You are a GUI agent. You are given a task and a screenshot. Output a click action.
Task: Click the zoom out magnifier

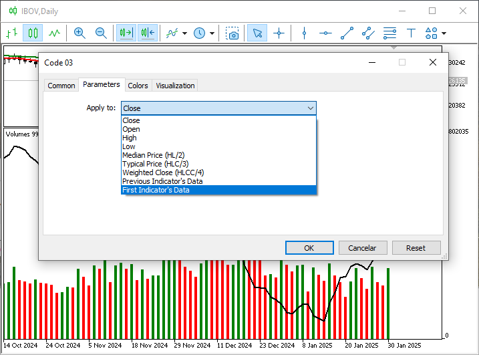pos(101,33)
